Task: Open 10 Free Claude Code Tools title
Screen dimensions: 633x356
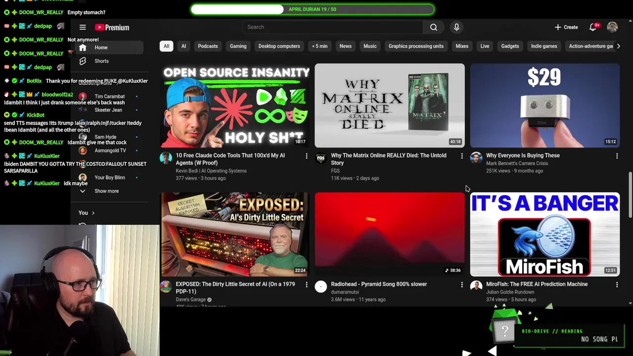Action: tap(230, 159)
